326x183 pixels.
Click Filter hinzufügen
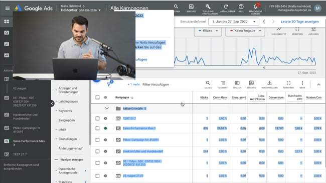click(x=155, y=84)
